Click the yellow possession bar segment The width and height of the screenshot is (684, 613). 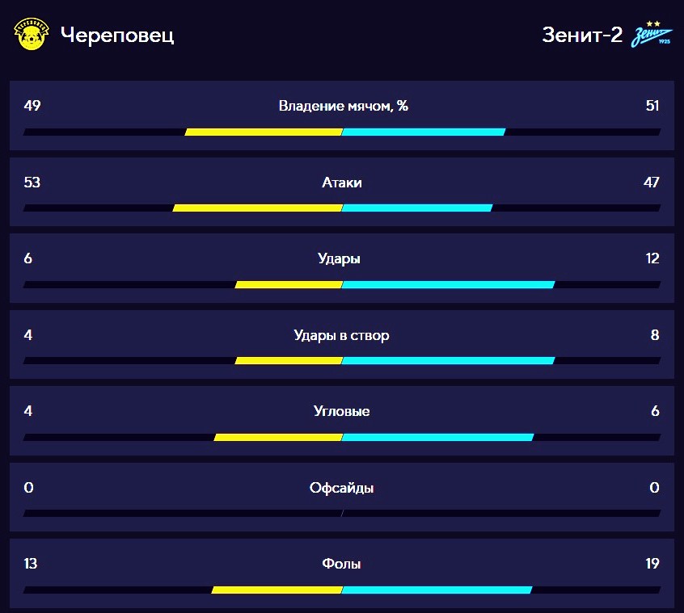(x=264, y=132)
